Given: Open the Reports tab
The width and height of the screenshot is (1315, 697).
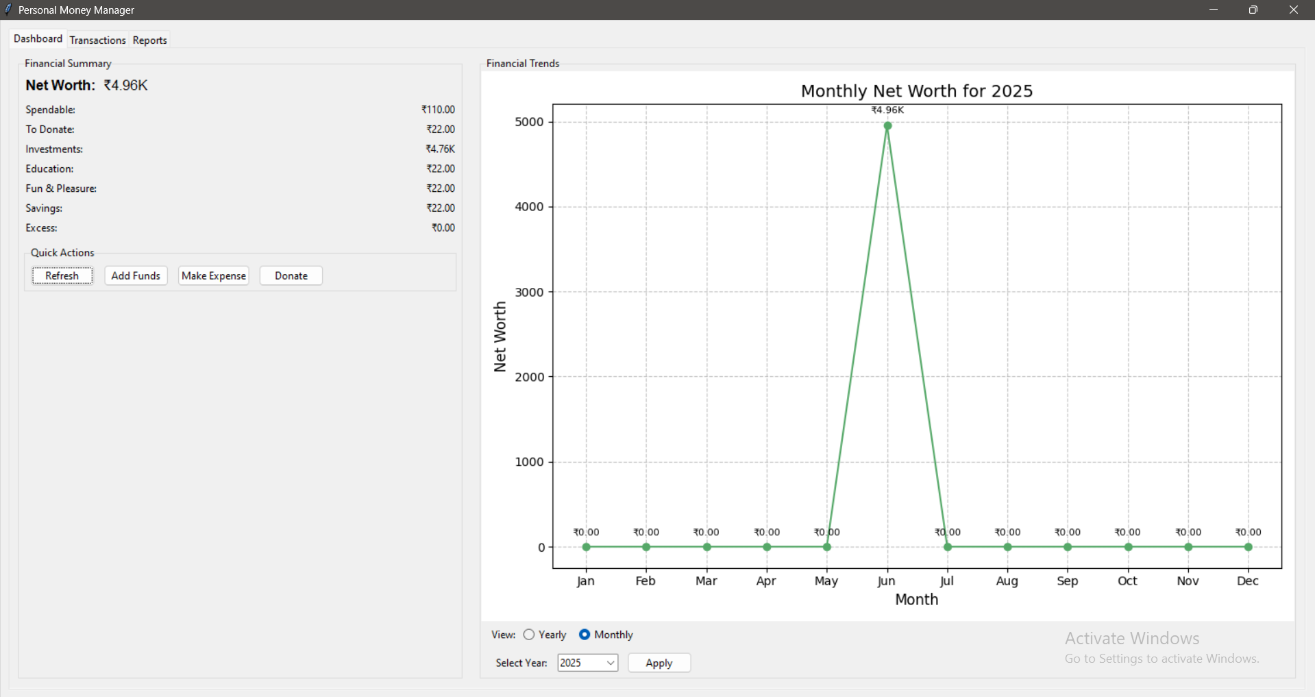Looking at the screenshot, I should [149, 40].
